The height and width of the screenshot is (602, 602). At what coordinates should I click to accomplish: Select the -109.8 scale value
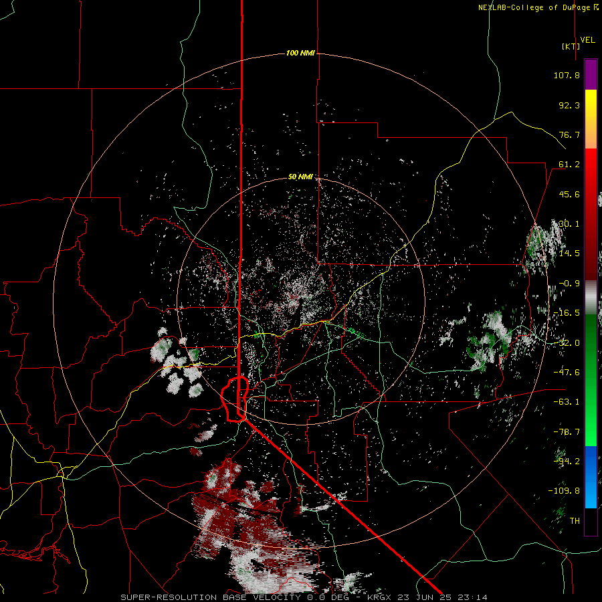[564, 491]
